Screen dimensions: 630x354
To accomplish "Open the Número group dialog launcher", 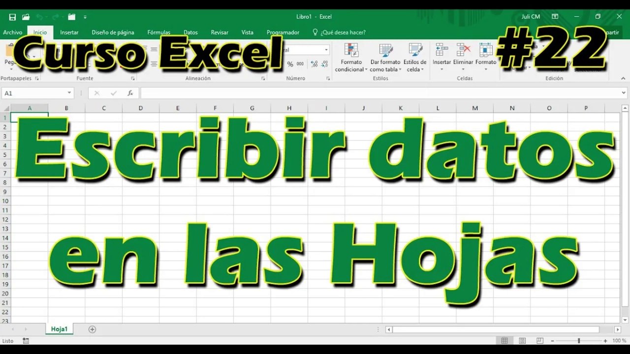I will tap(328, 79).
